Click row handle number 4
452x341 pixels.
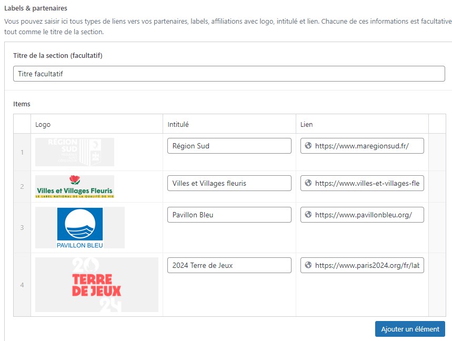click(22, 285)
